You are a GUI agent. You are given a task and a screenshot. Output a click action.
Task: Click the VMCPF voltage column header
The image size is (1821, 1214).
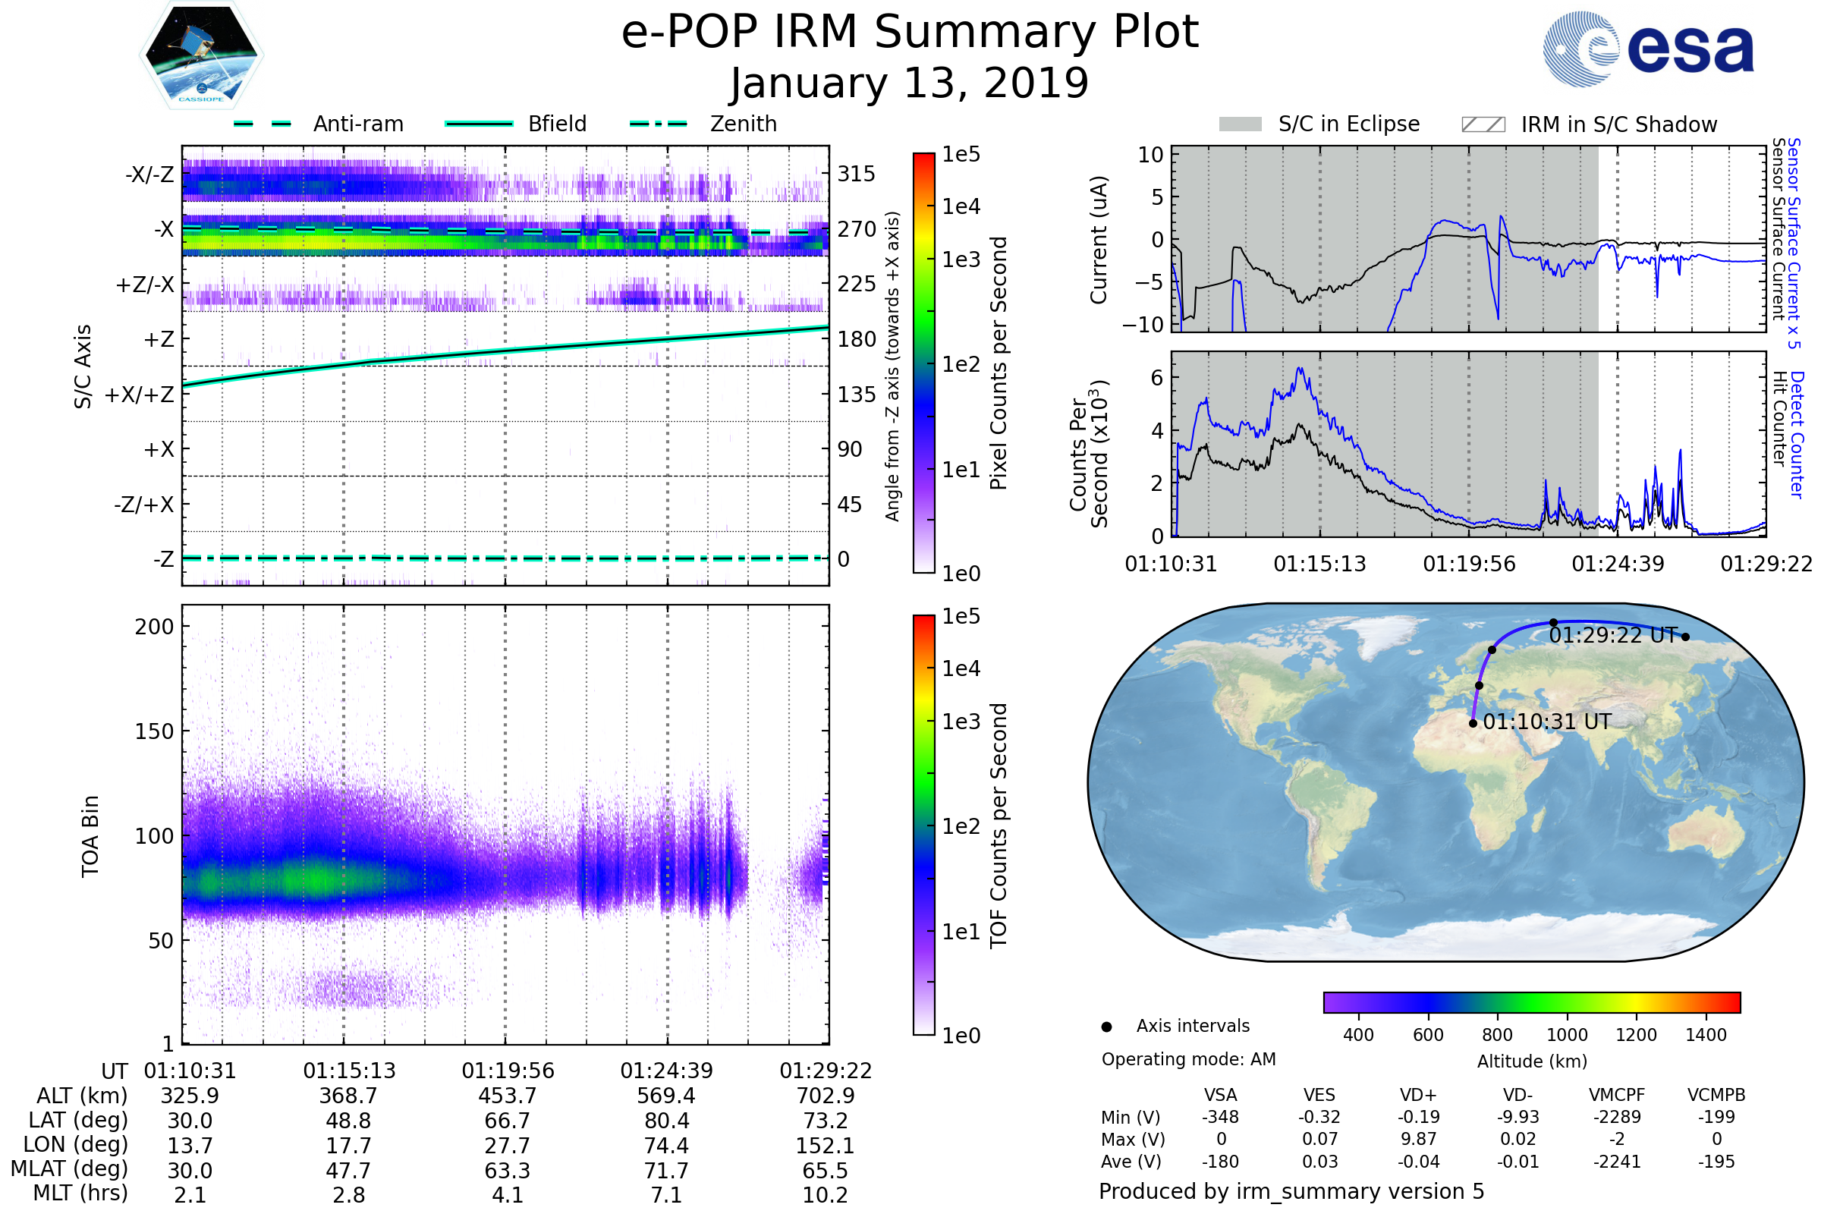tap(1617, 1095)
